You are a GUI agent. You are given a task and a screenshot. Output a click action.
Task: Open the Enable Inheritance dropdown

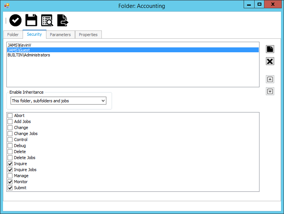point(58,101)
